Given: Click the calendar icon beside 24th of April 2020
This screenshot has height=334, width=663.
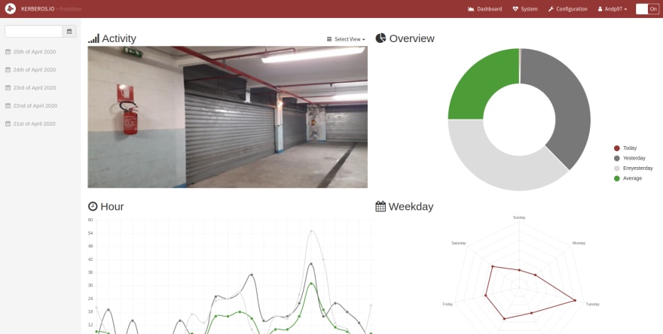Looking at the screenshot, I should pos(8,70).
